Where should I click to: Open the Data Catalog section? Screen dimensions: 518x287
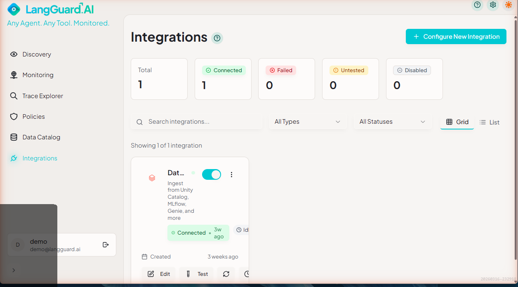[x=40, y=137]
